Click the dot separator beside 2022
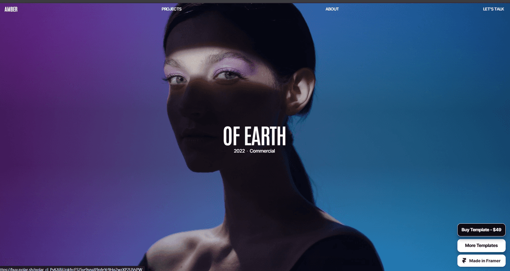510x271 pixels. pyautogui.click(x=247, y=151)
